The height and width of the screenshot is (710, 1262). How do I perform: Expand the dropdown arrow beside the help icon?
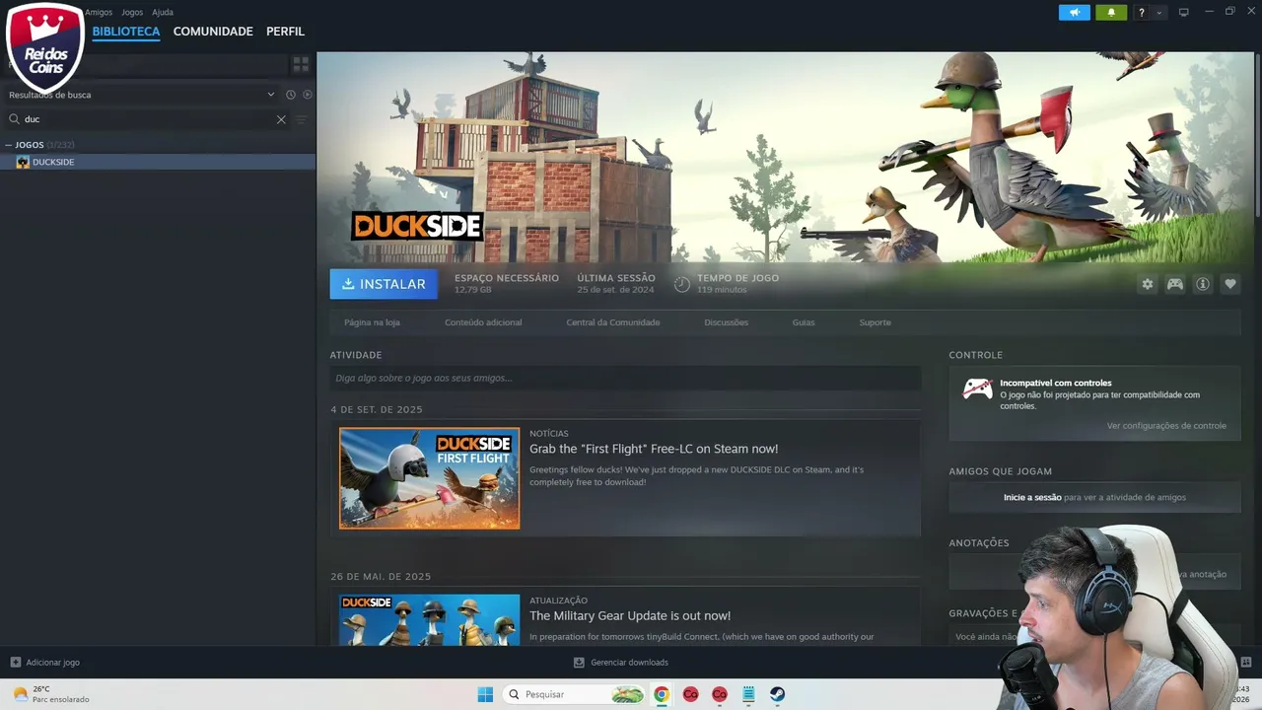click(1159, 13)
